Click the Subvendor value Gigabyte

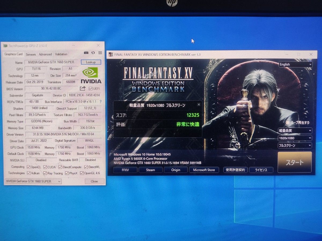coord(38,95)
